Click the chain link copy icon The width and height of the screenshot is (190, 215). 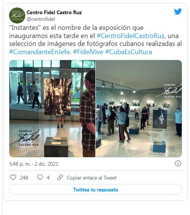pos(60,177)
